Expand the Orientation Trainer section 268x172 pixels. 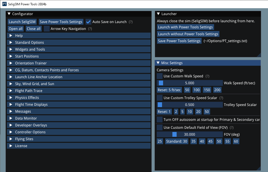79,63
